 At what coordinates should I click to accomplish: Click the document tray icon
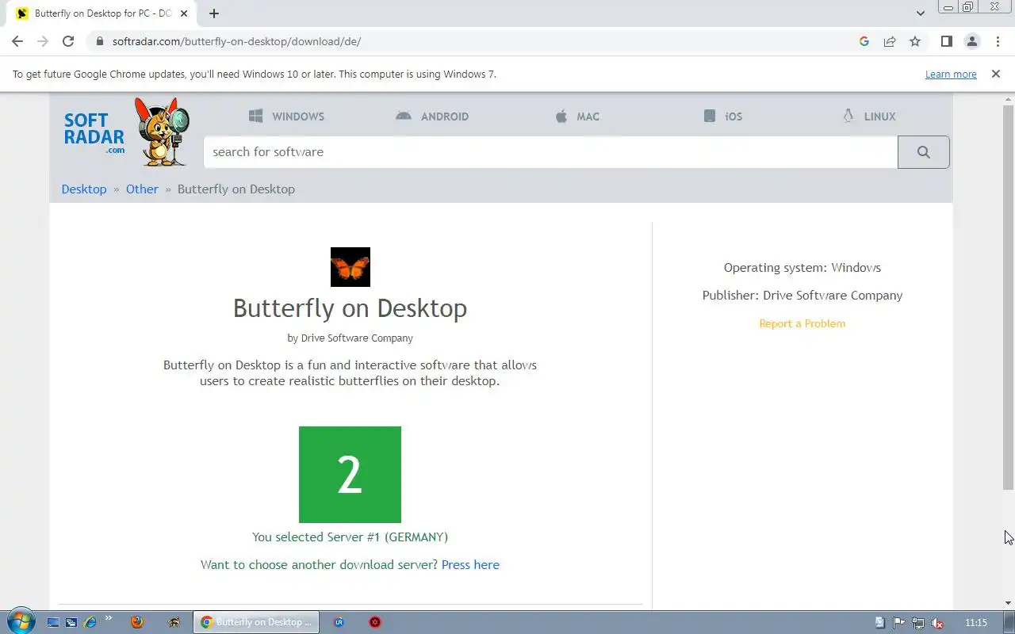coord(880,623)
